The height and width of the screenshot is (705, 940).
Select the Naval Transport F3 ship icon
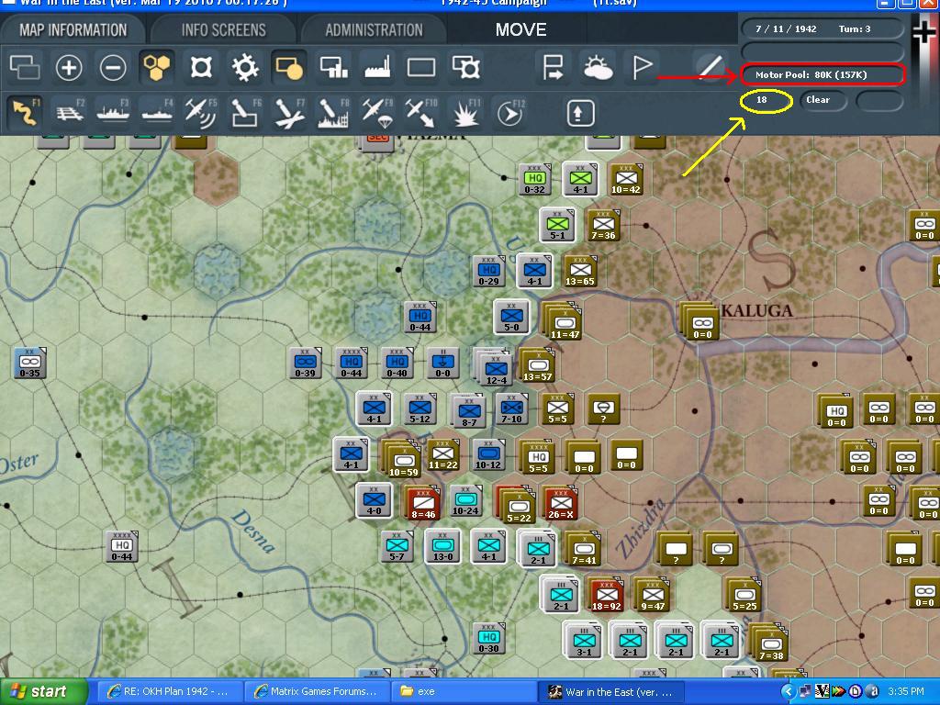coord(113,112)
